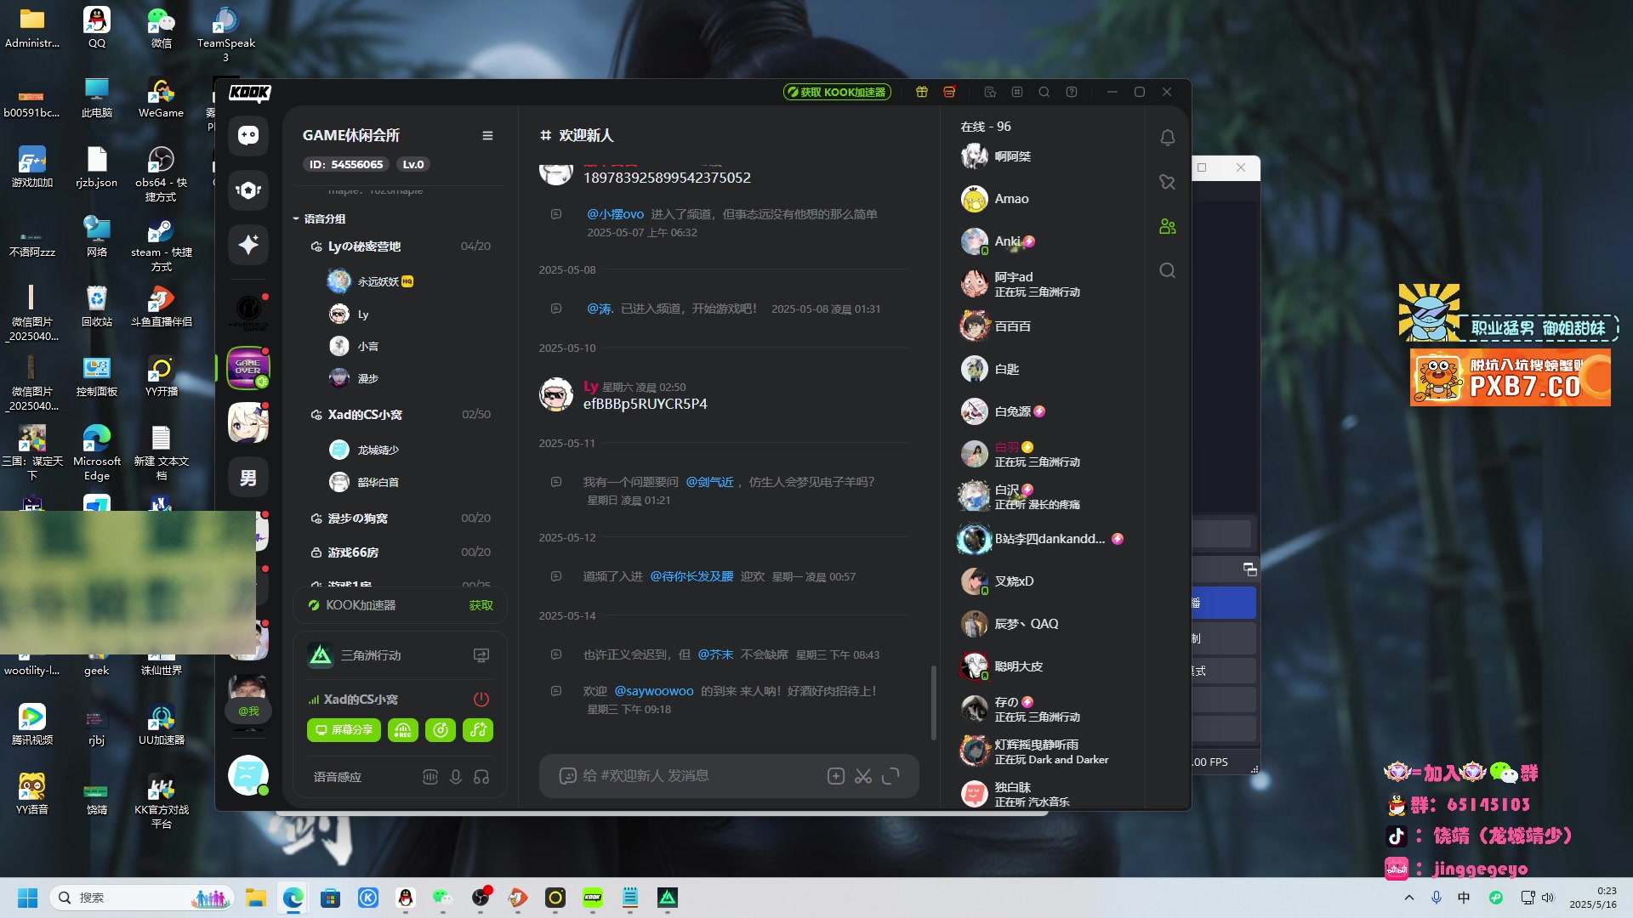This screenshot has height=918, width=1633.
Task: Open 语音感应 voice mode selector
Action: click(338, 777)
